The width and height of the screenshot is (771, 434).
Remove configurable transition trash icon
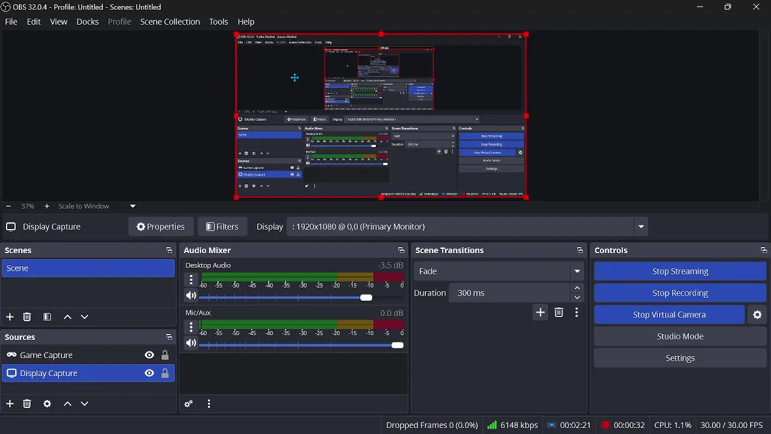pos(559,312)
